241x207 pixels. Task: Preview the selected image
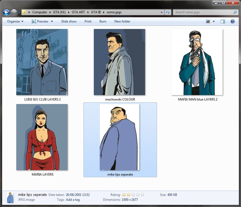40,21
